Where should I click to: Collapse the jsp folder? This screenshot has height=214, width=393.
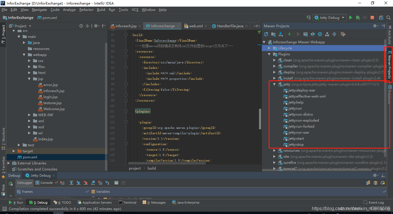coord(29,79)
